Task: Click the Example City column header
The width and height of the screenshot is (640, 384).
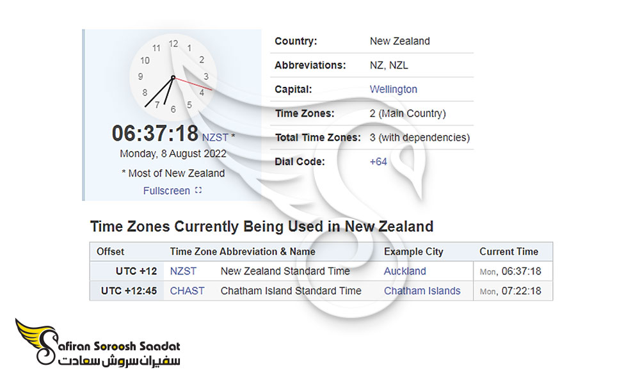Action: (x=413, y=252)
